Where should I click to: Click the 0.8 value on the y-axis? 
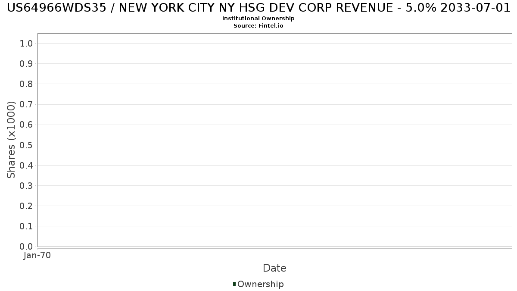click(x=26, y=84)
